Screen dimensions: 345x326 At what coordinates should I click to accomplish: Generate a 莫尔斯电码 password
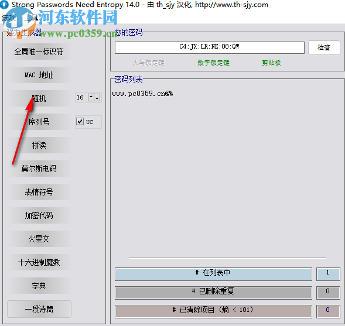tap(39, 169)
